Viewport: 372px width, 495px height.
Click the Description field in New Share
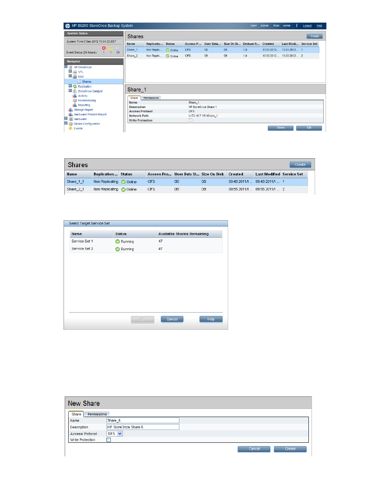(x=143, y=427)
